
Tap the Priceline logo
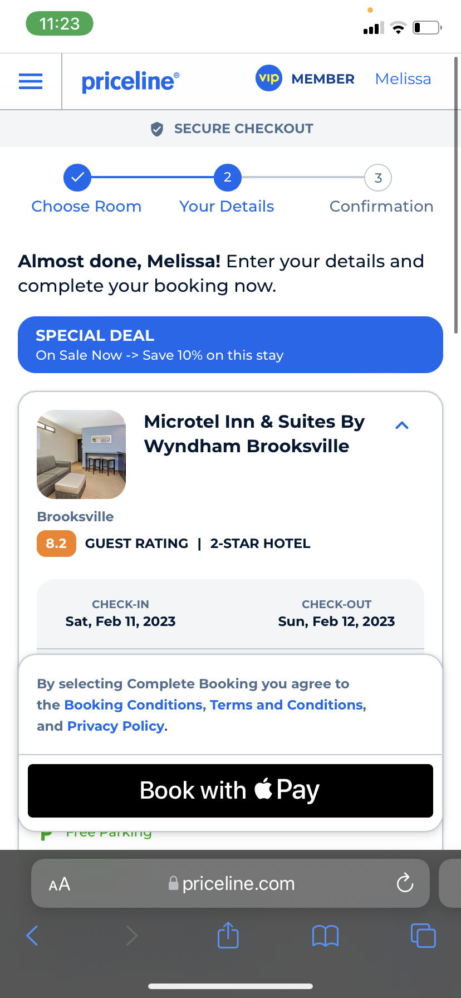[130, 81]
